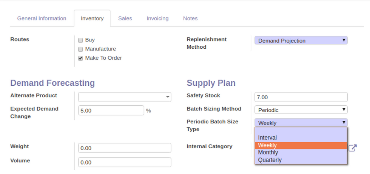Choose Interval from the dropdown list
Viewport: 370px width, 174px height.
coord(301,138)
